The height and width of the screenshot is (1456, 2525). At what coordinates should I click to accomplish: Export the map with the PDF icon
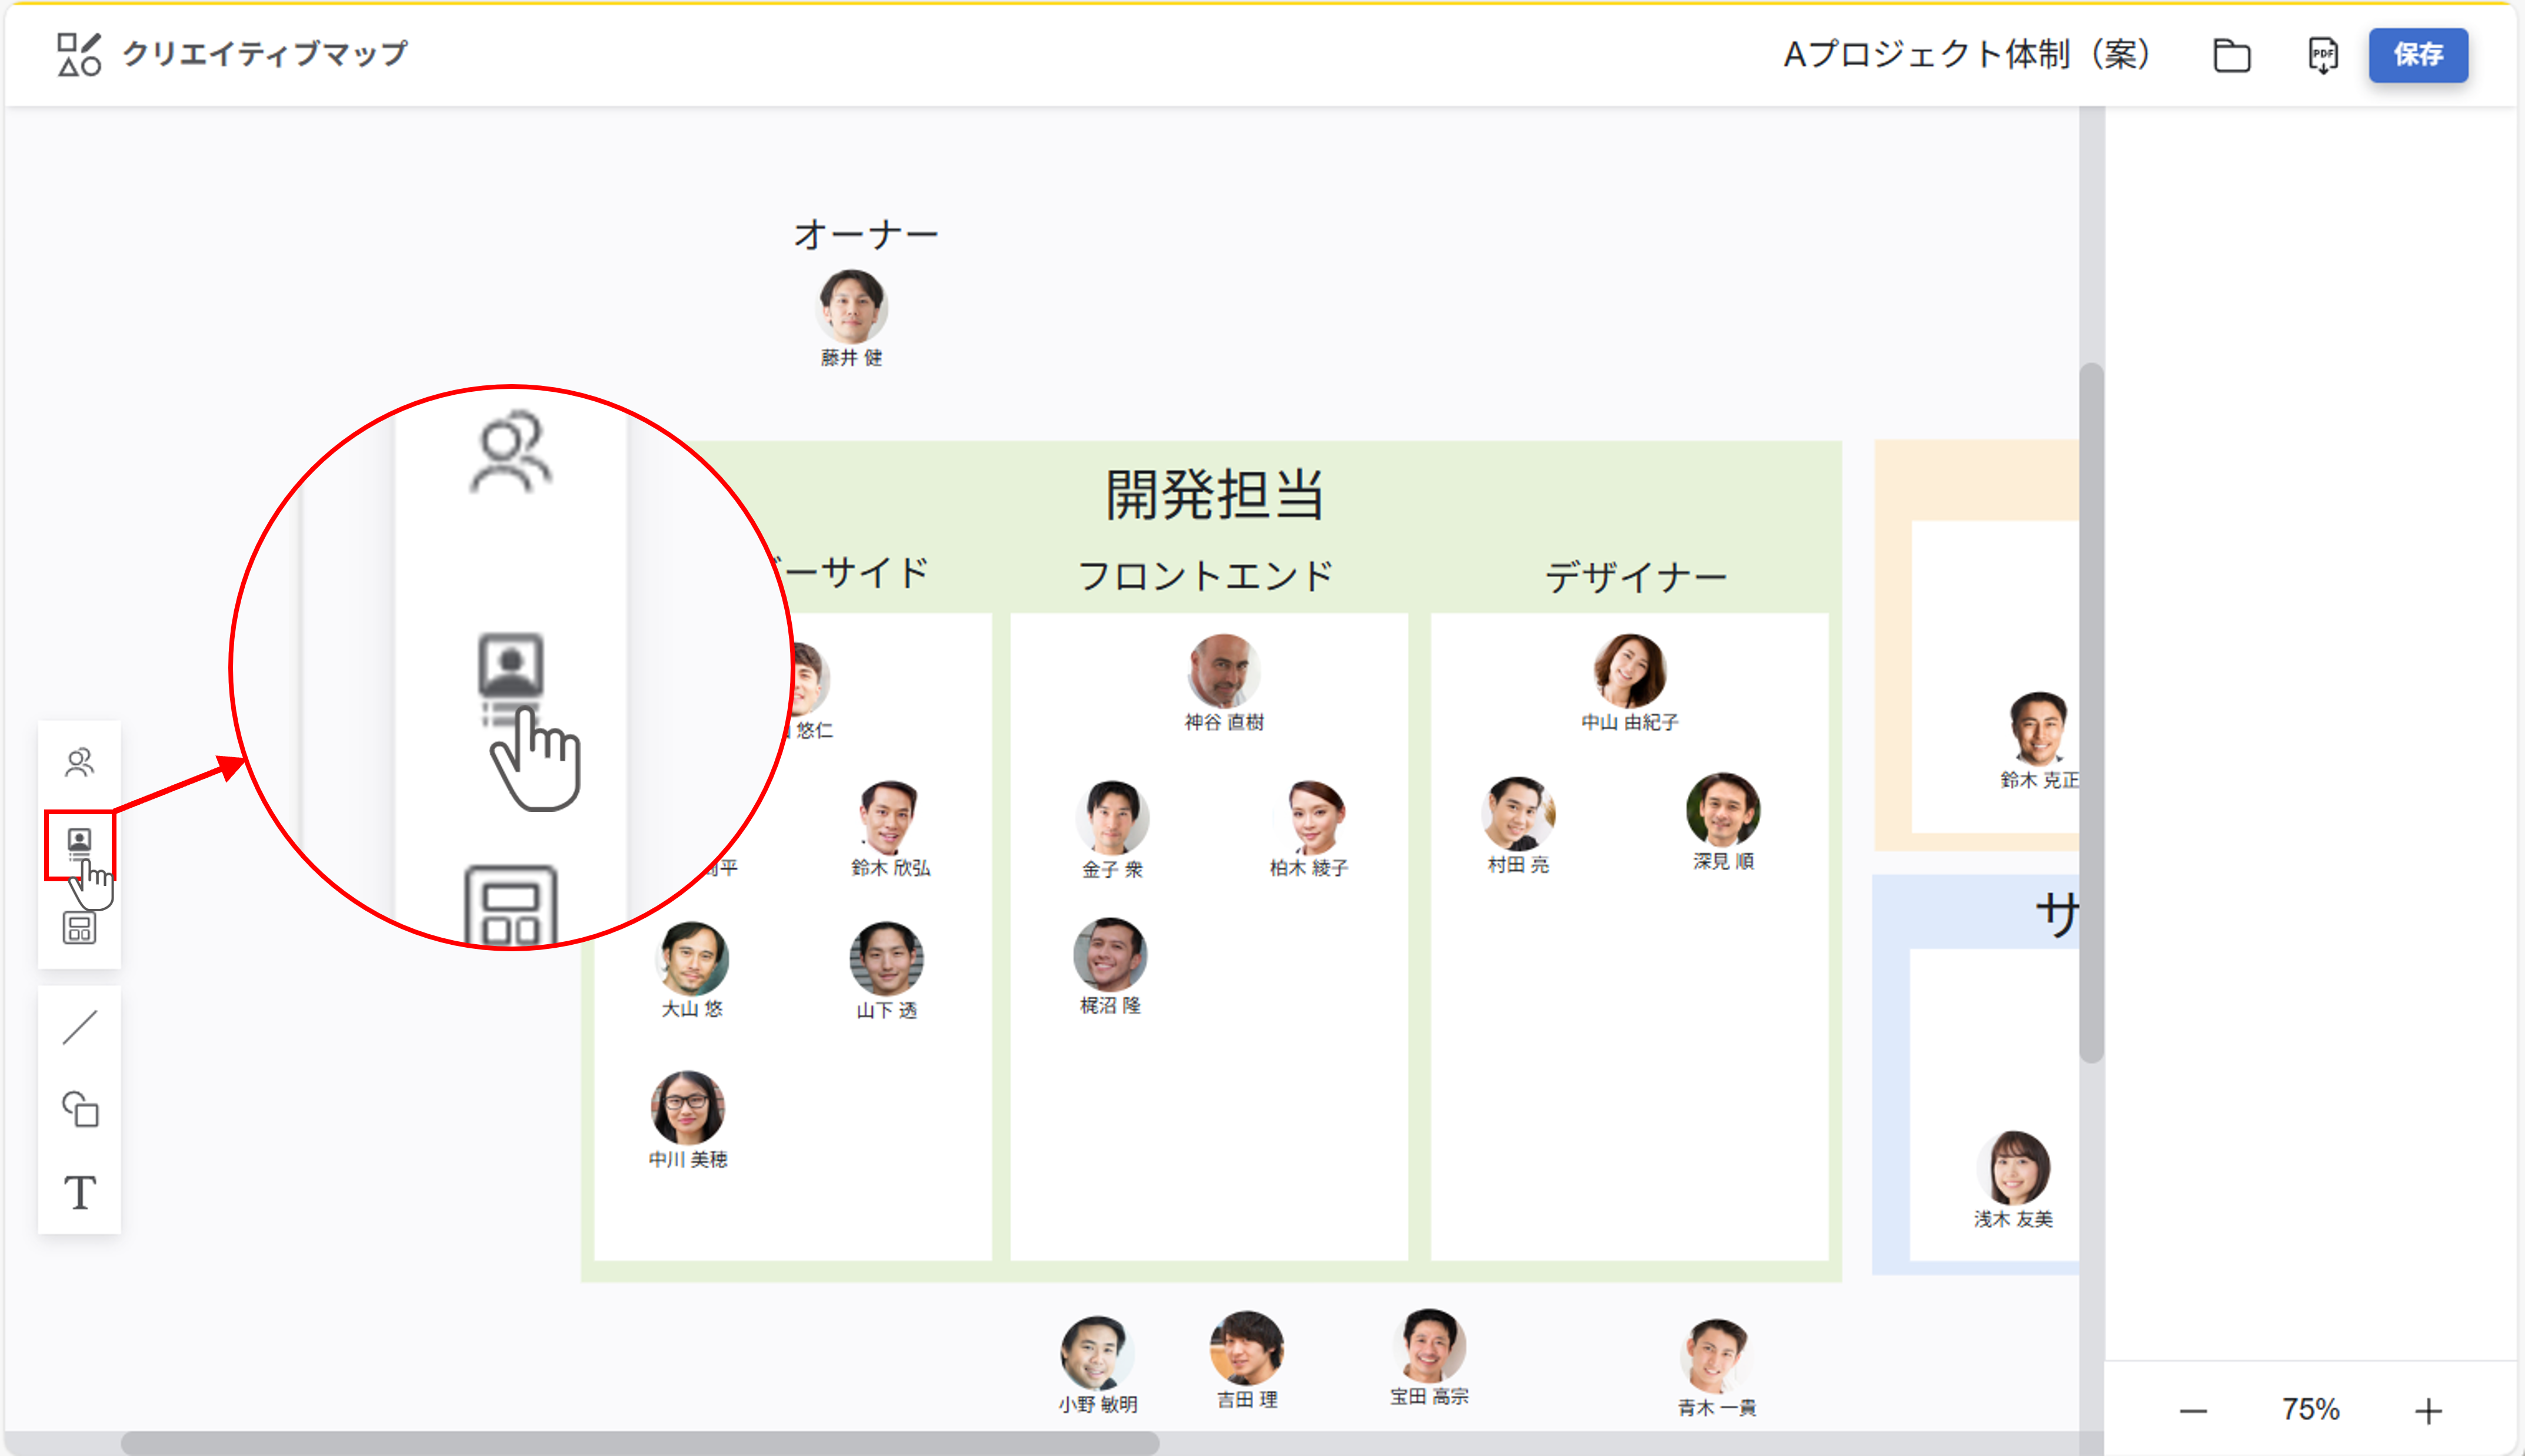(x=2322, y=56)
